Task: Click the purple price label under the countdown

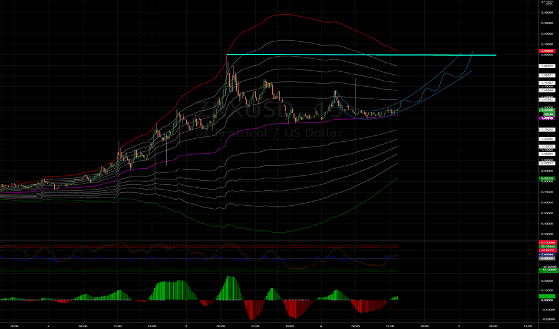Action: (548, 118)
